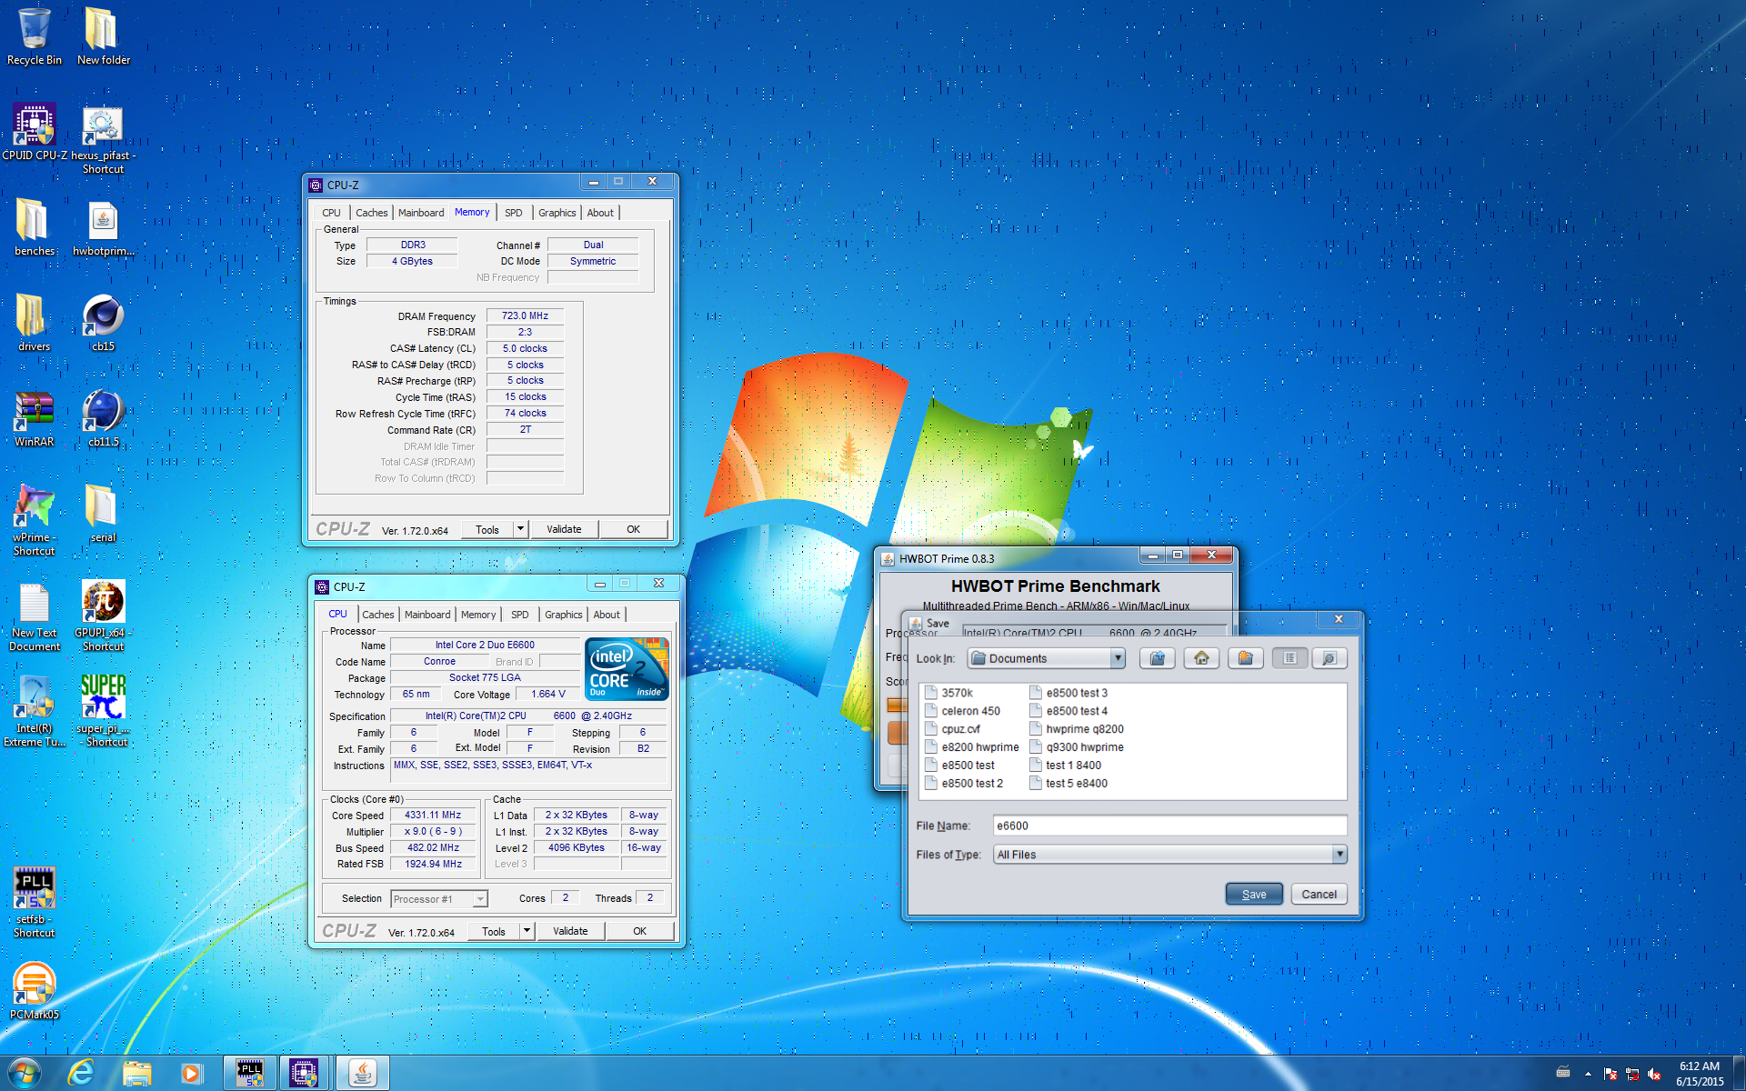
Task: Open the benches folder icon
Action: pyautogui.click(x=35, y=227)
